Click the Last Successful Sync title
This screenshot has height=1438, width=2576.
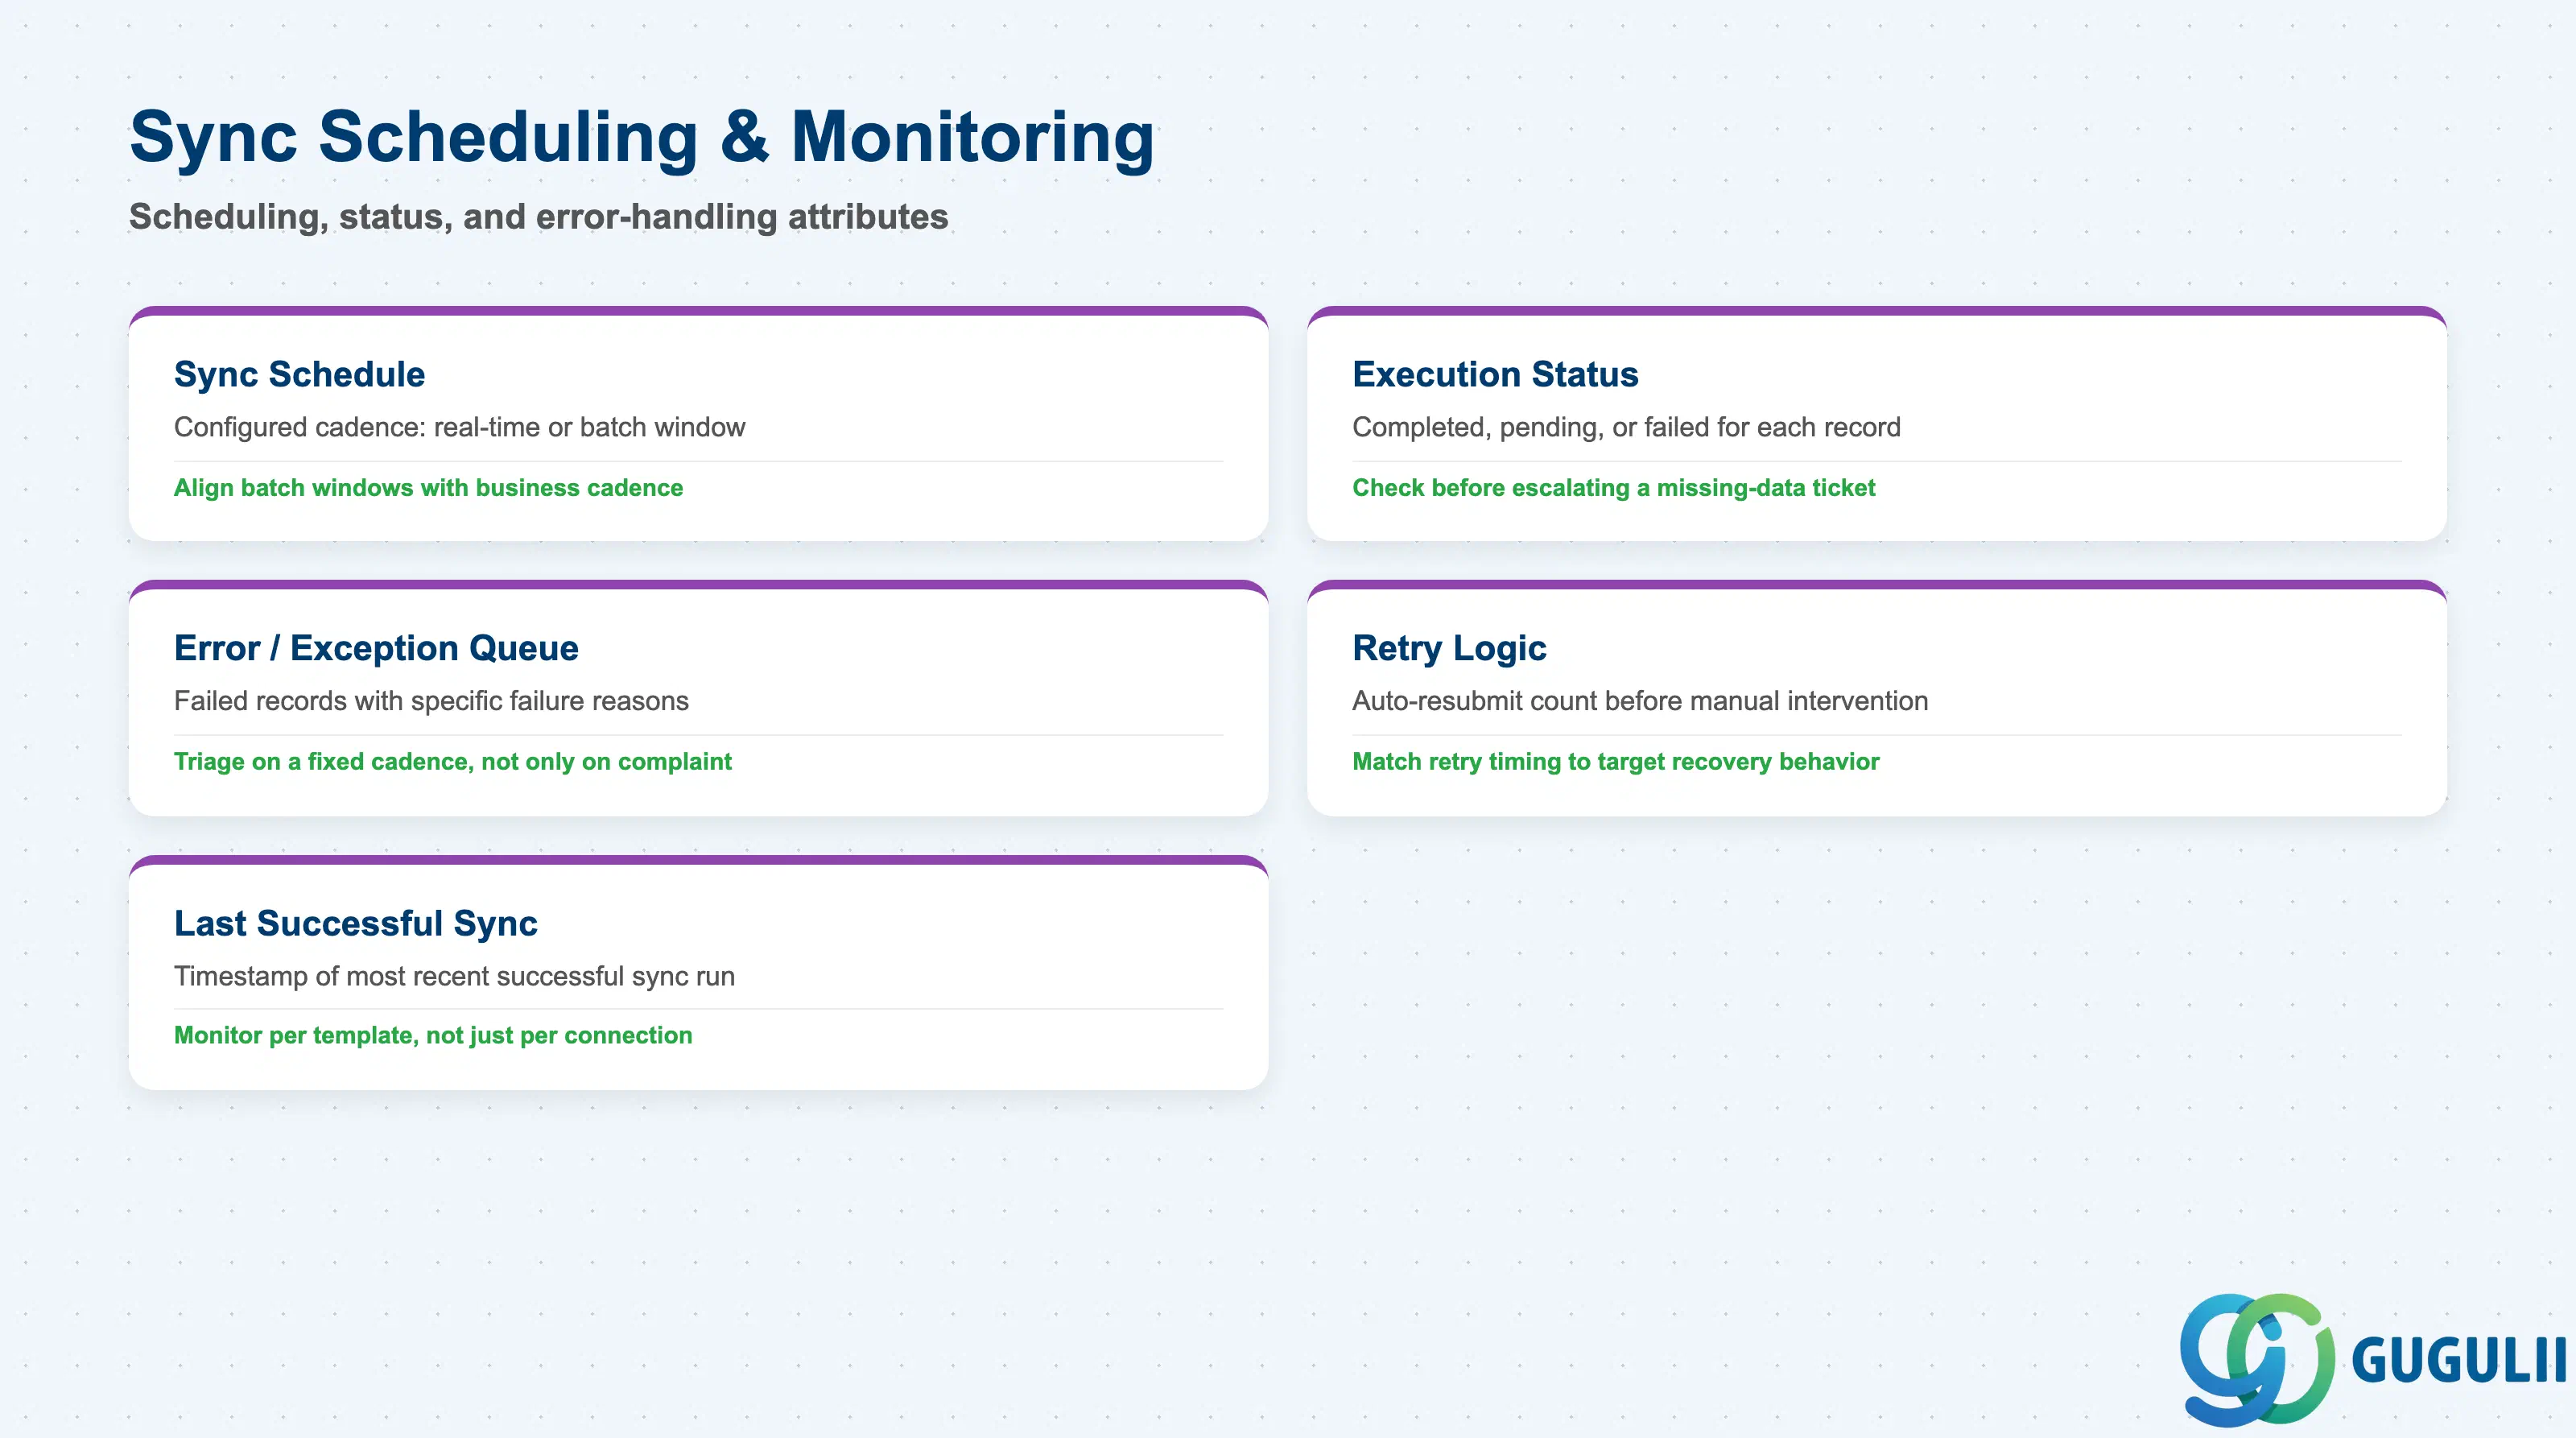[355, 923]
